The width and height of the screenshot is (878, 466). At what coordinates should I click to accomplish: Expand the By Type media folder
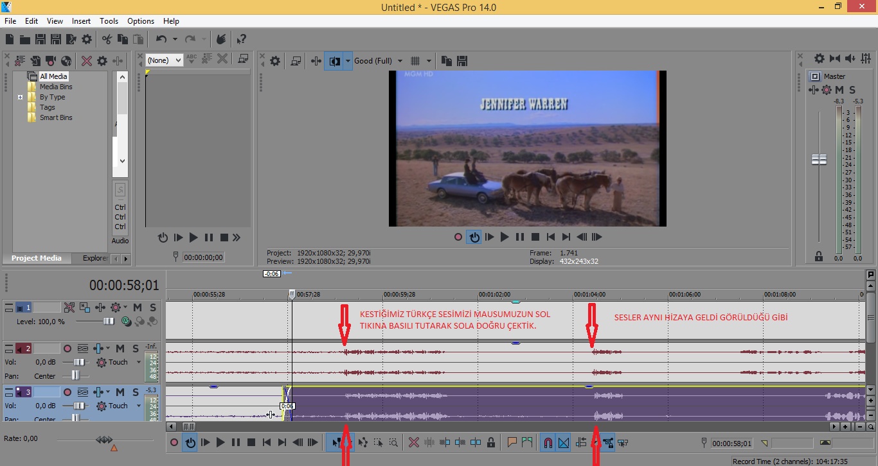pyautogui.click(x=20, y=98)
